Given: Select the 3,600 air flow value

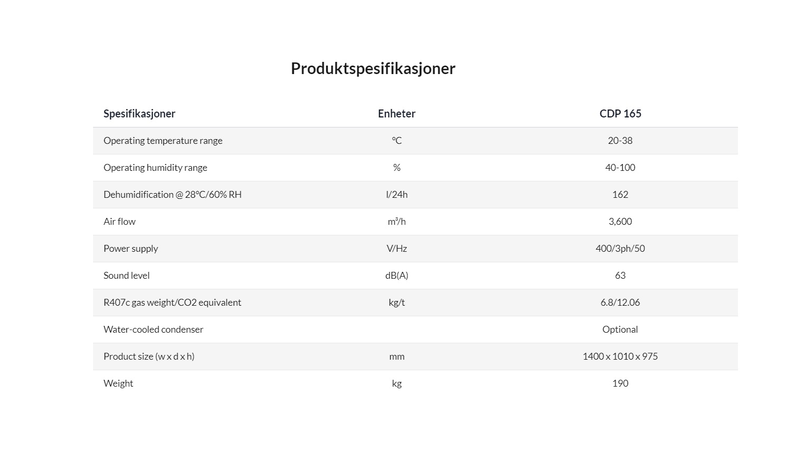Looking at the screenshot, I should [x=620, y=222].
